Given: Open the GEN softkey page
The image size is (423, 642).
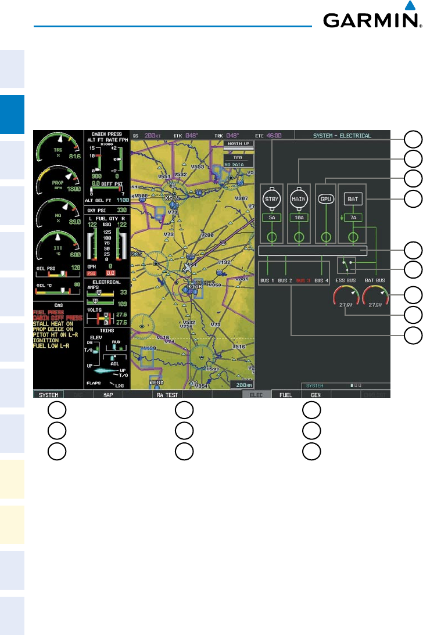Looking at the screenshot, I should (316, 395).
